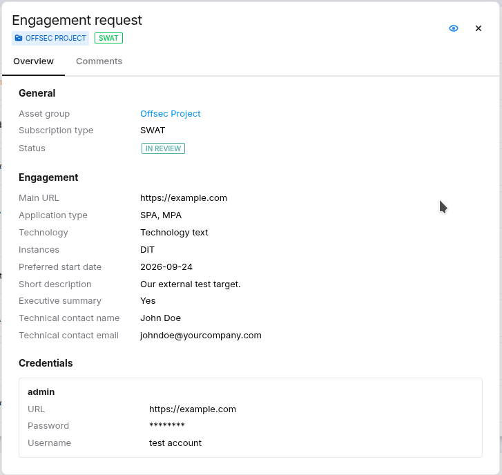Click the admin credential heading
Screen dimensions: 502x475
pyautogui.click(x=41, y=391)
